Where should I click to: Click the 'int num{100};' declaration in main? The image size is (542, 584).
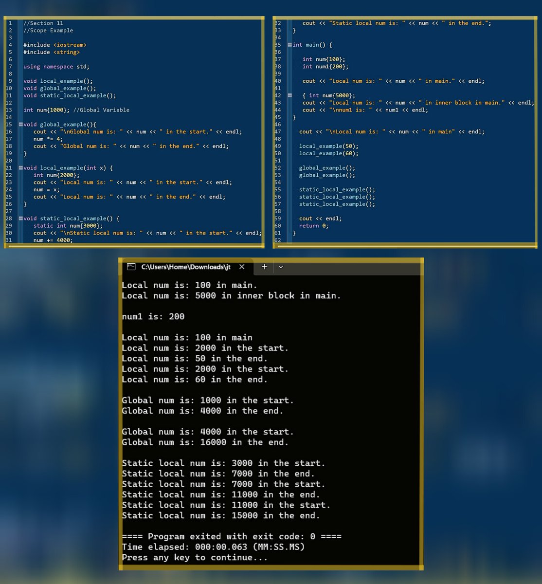pos(324,59)
